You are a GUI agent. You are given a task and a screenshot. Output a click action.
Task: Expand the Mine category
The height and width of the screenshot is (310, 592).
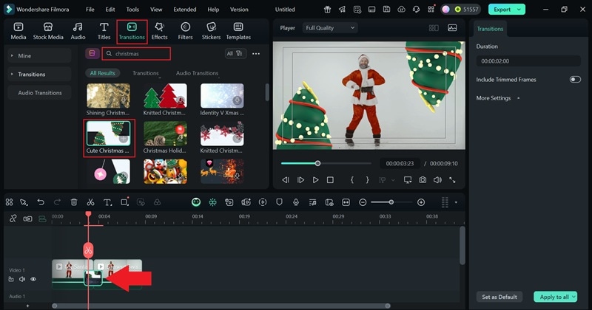pyautogui.click(x=39, y=56)
